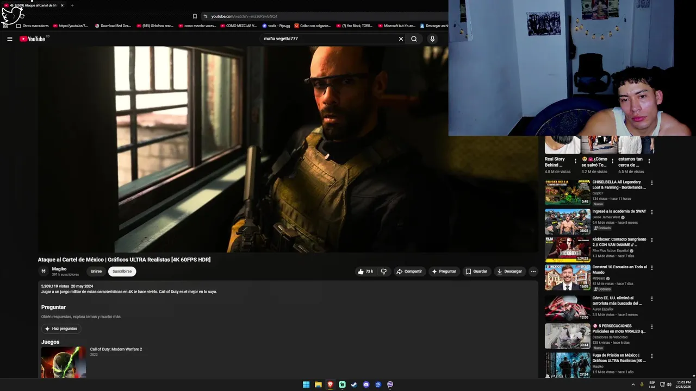Screen dimensions: 696x391
Task: Click the magnifier search button
Action: tap(414, 39)
